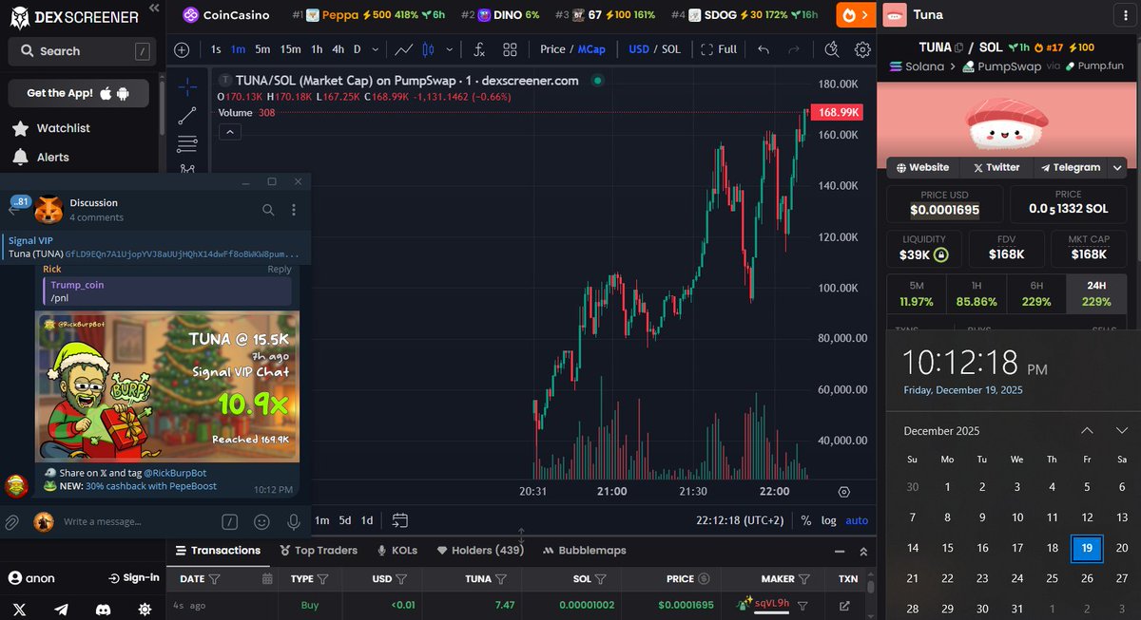This screenshot has height=620, width=1141.
Task: Open Telegram Discussion three-dot menu
Action: pyautogui.click(x=294, y=210)
